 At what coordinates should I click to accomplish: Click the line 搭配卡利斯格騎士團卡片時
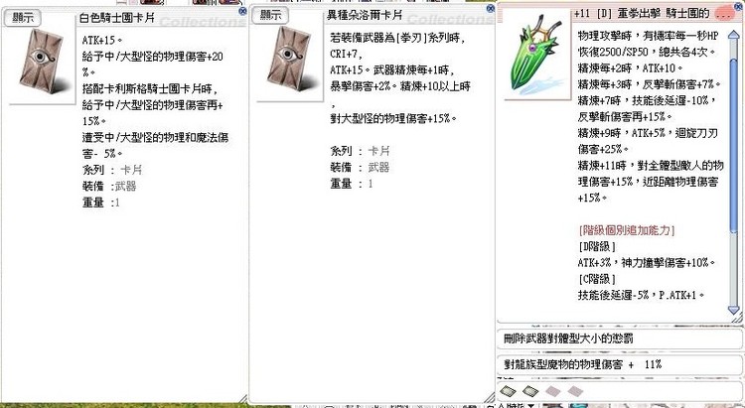tap(150, 88)
